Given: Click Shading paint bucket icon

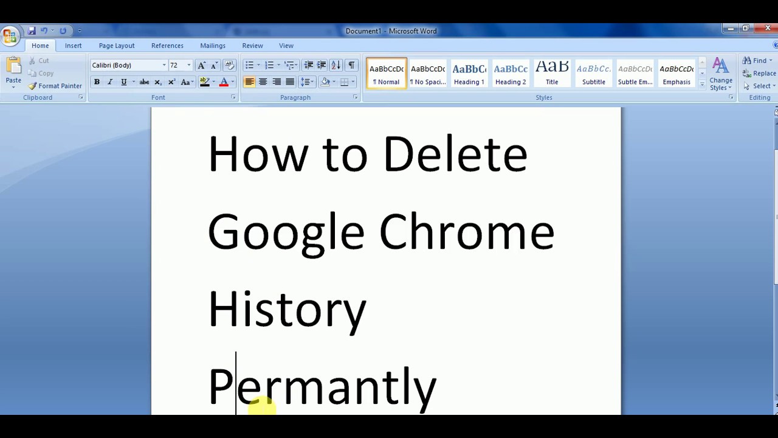Looking at the screenshot, I should point(325,82).
